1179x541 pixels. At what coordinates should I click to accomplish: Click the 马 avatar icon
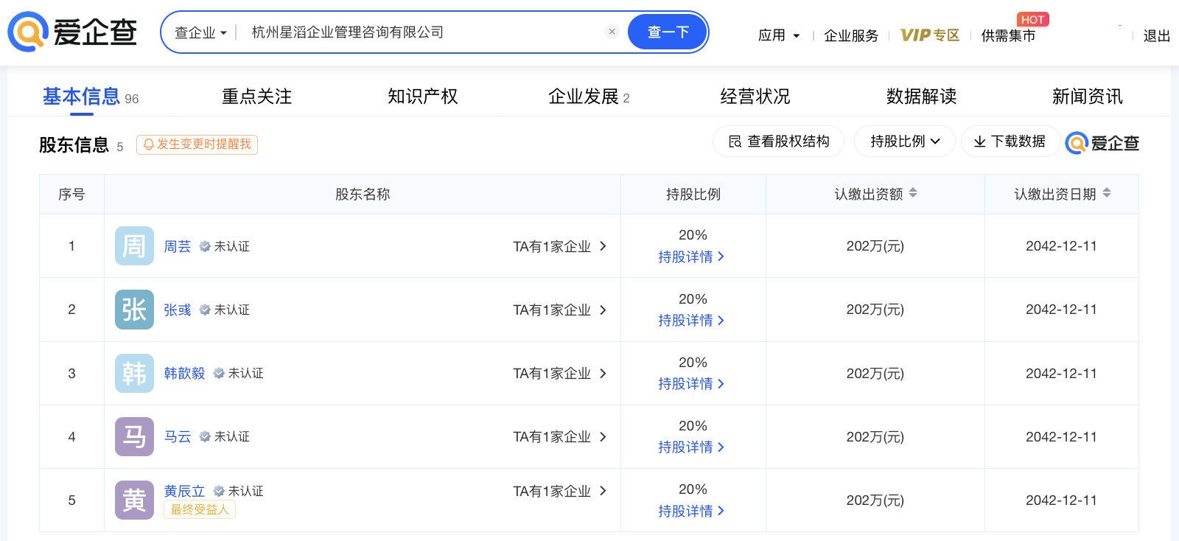[134, 436]
